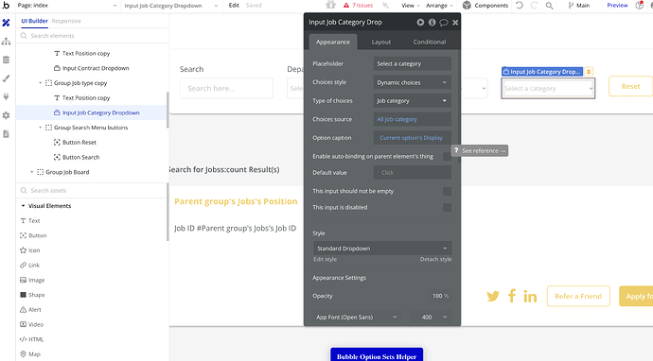Click the Facebook icon
Viewport: 653px width, 361px height.
click(x=512, y=296)
